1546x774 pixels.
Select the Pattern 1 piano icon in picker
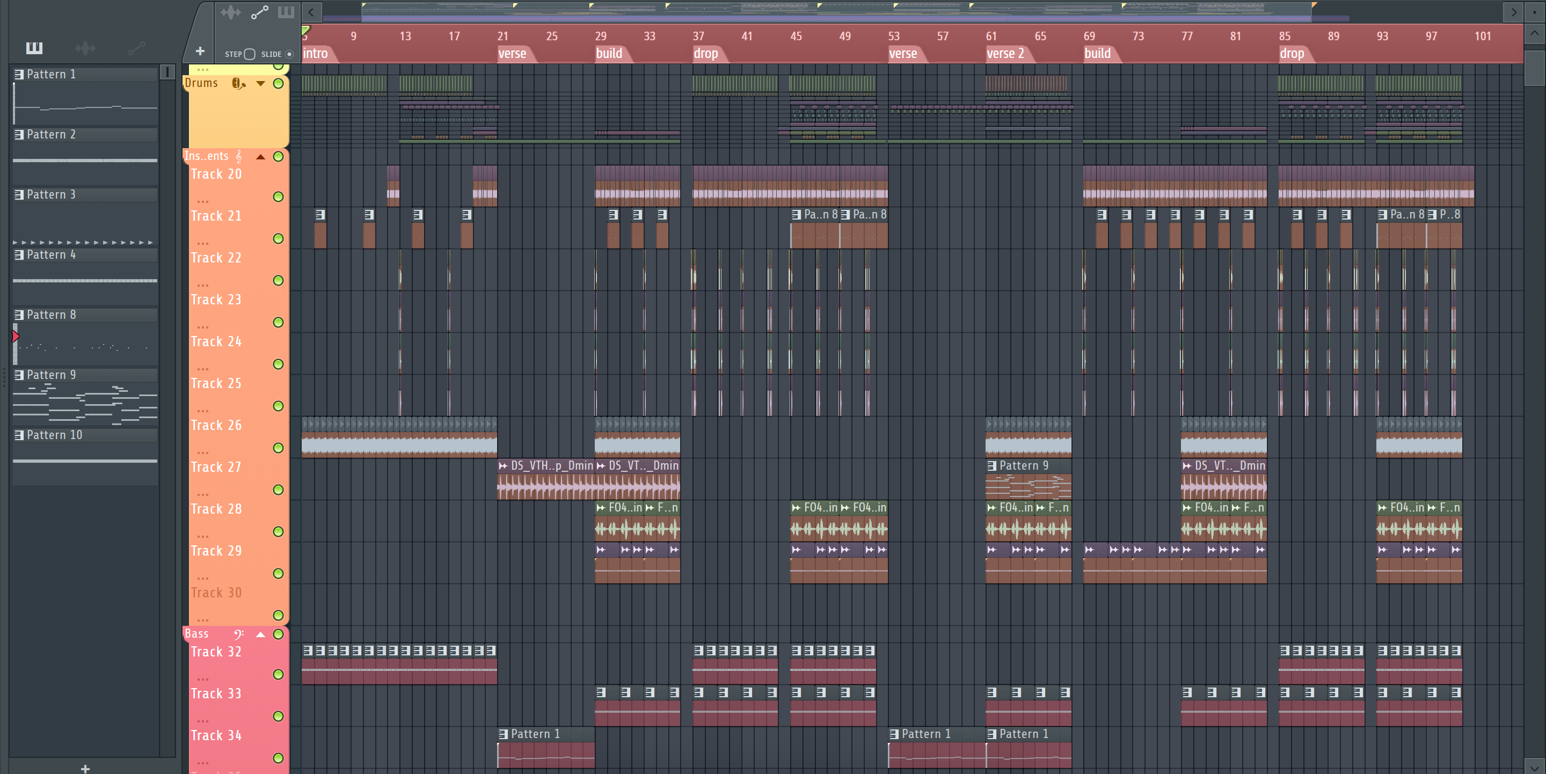[x=19, y=75]
